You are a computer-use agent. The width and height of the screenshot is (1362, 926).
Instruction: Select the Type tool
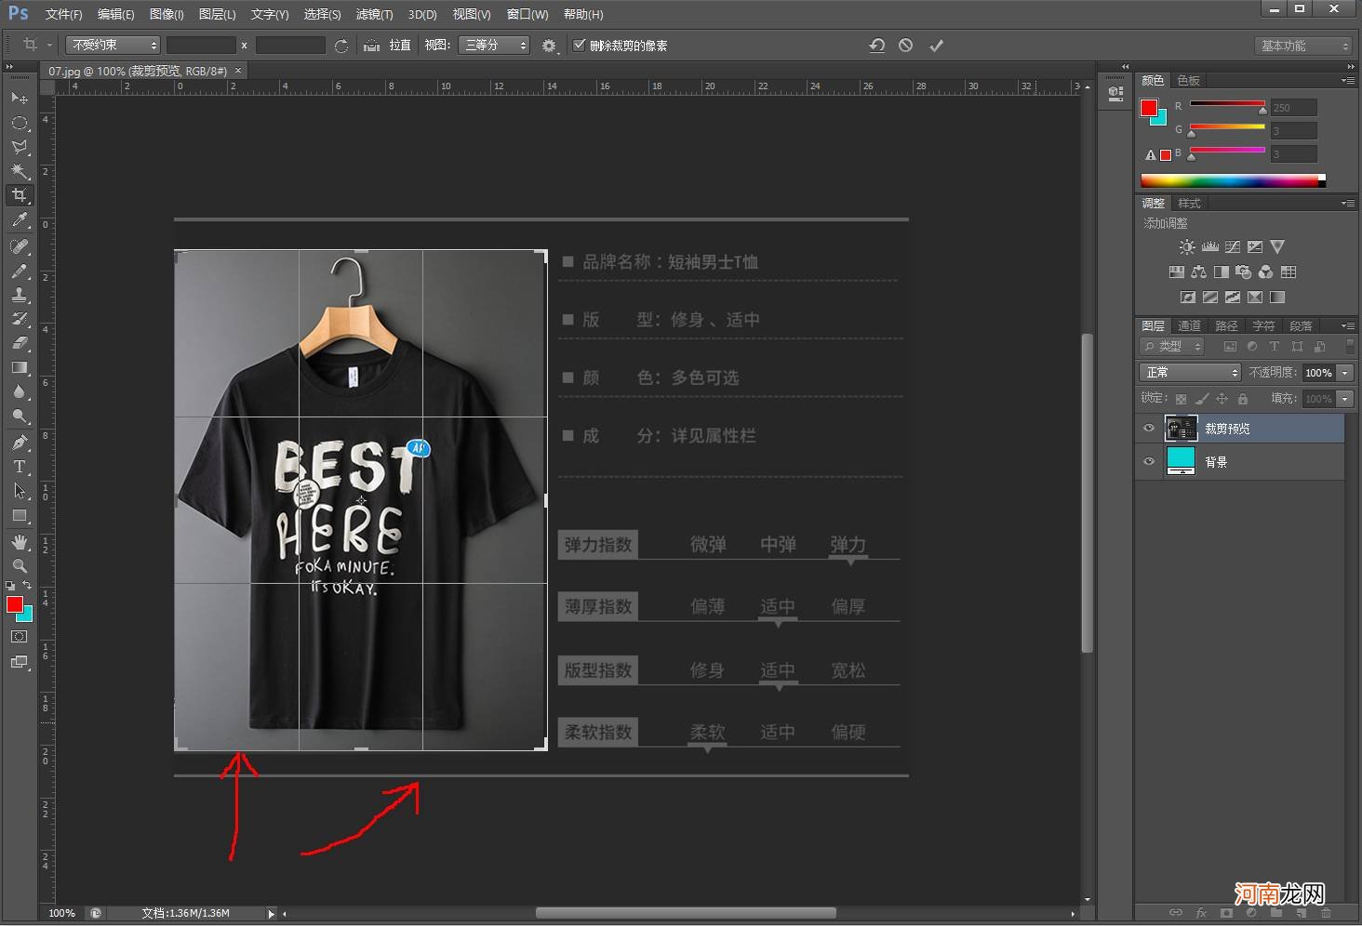pos(19,467)
